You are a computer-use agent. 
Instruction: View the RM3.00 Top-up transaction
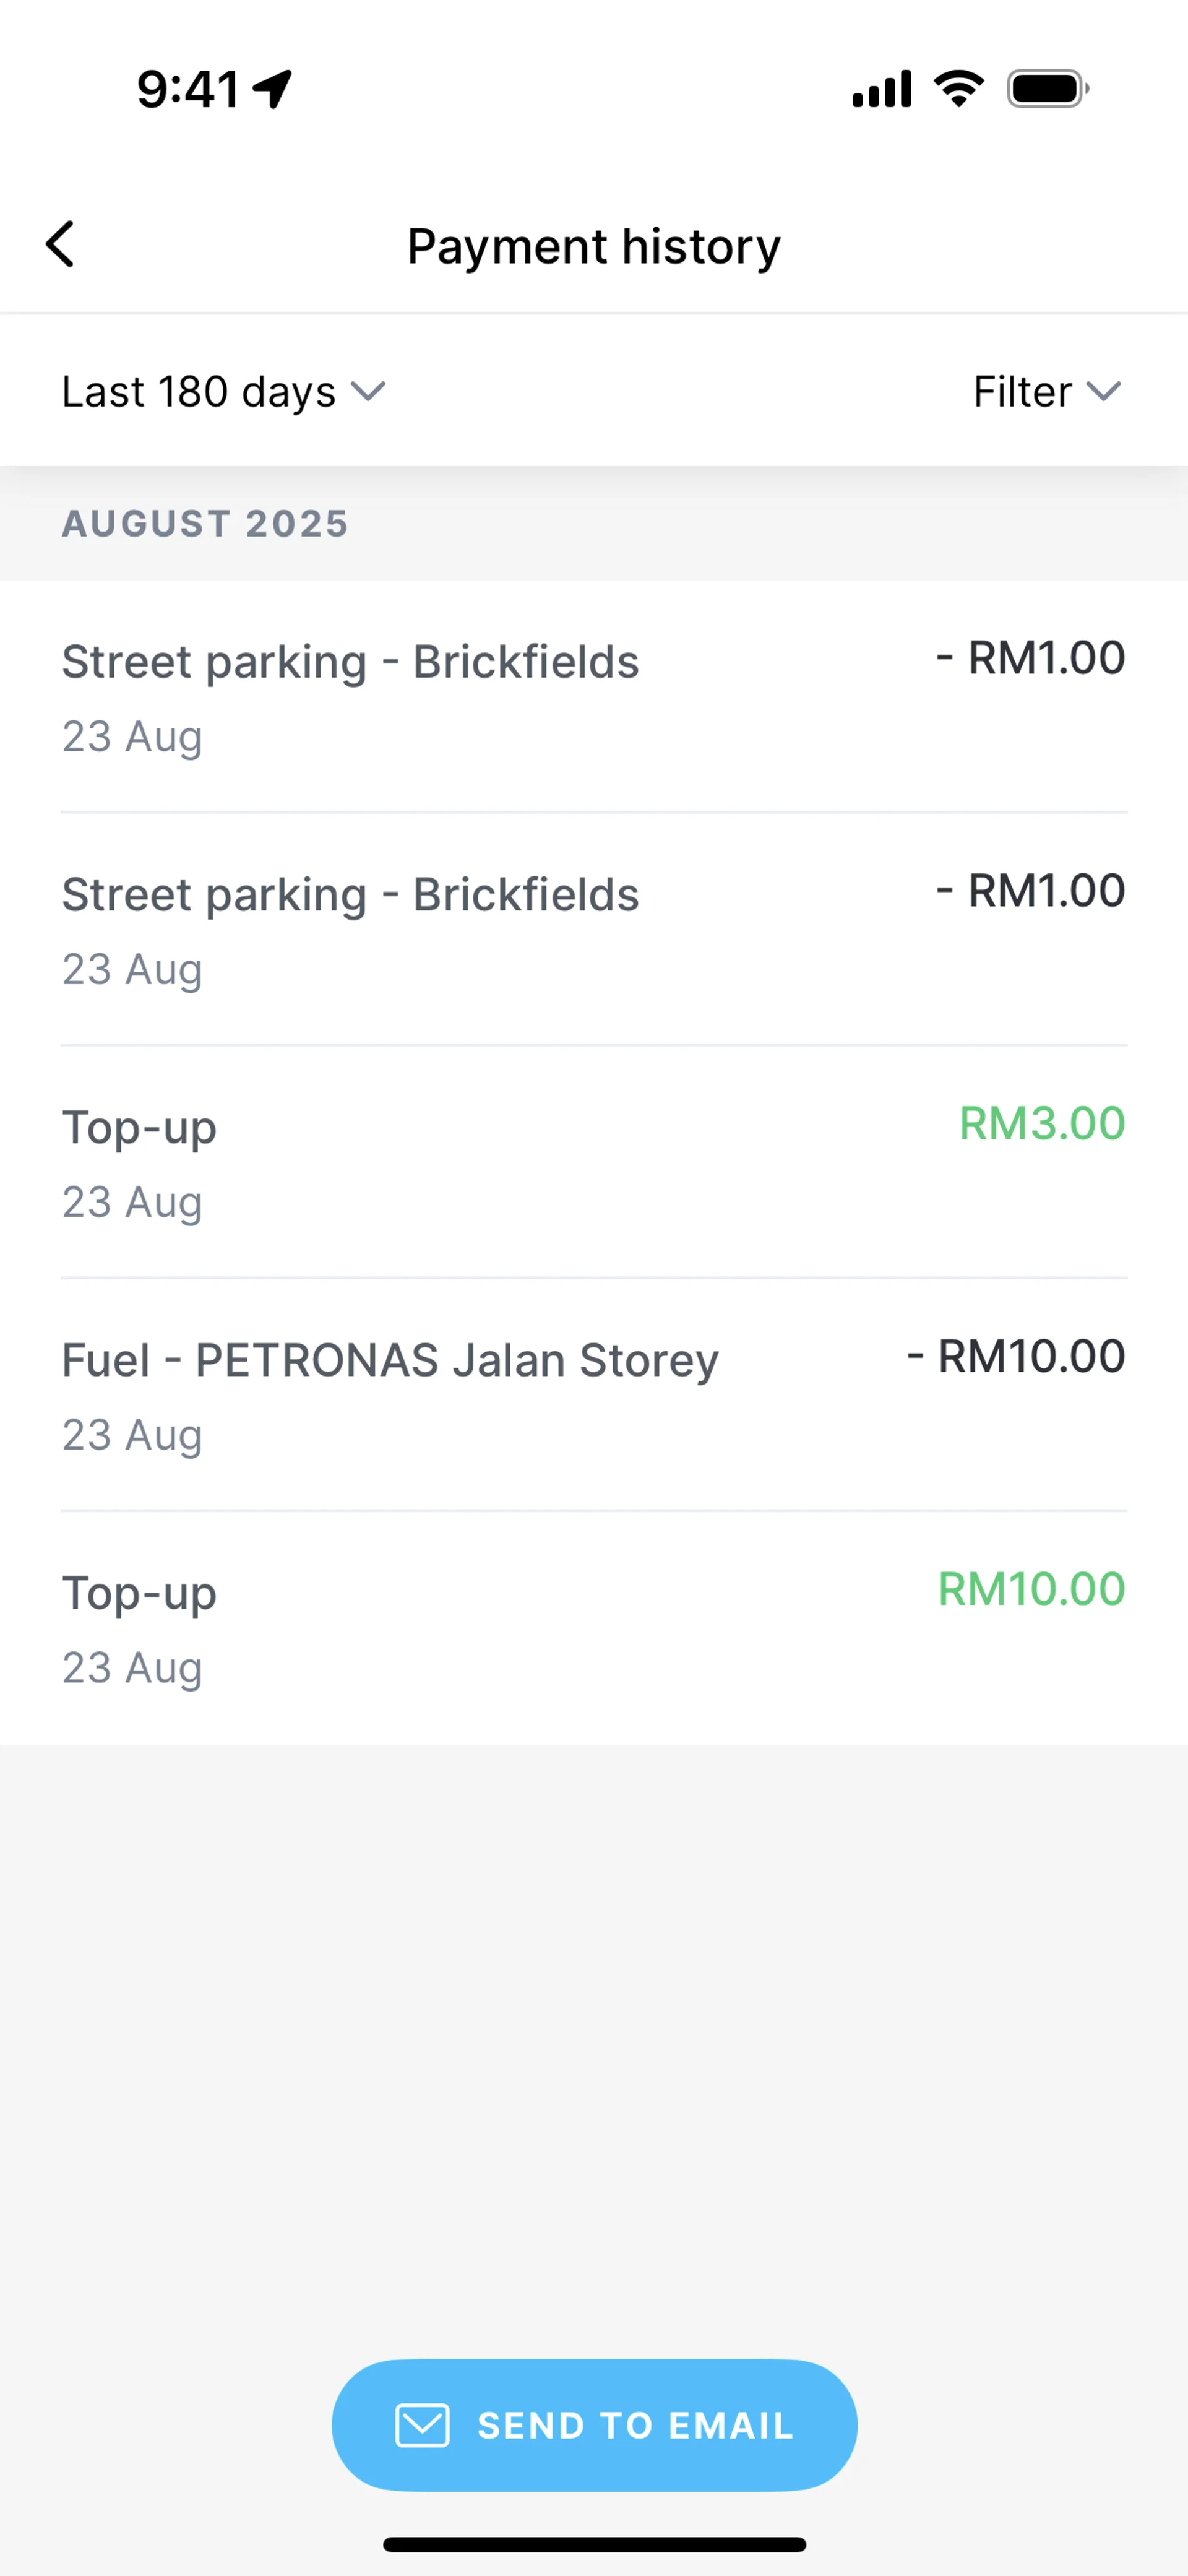coord(594,1163)
